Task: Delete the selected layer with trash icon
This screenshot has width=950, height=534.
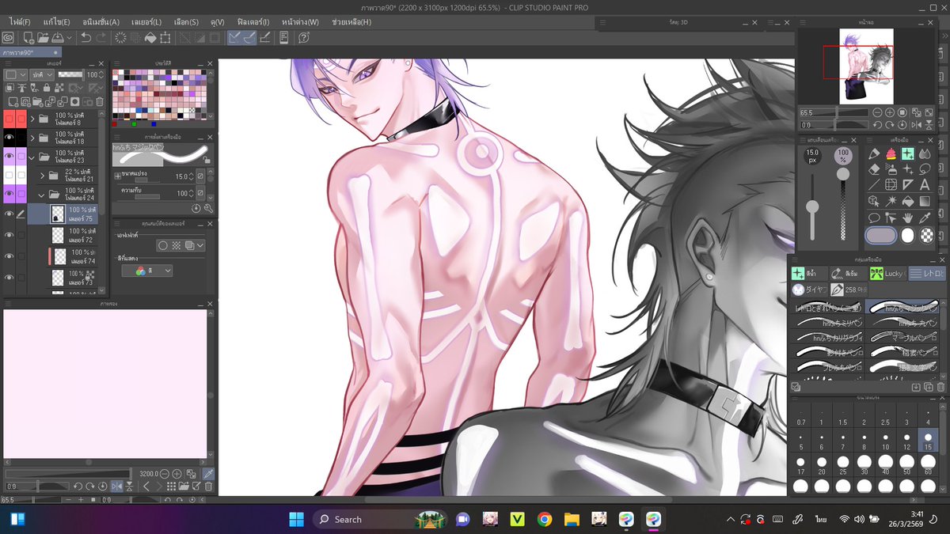Action: click(99, 101)
